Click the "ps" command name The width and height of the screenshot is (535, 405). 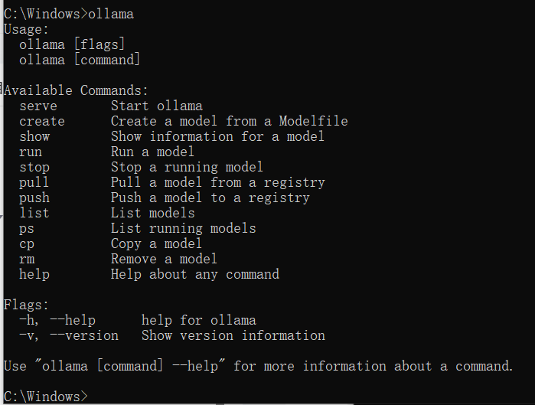pyautogui.click(x=27, y=229)
